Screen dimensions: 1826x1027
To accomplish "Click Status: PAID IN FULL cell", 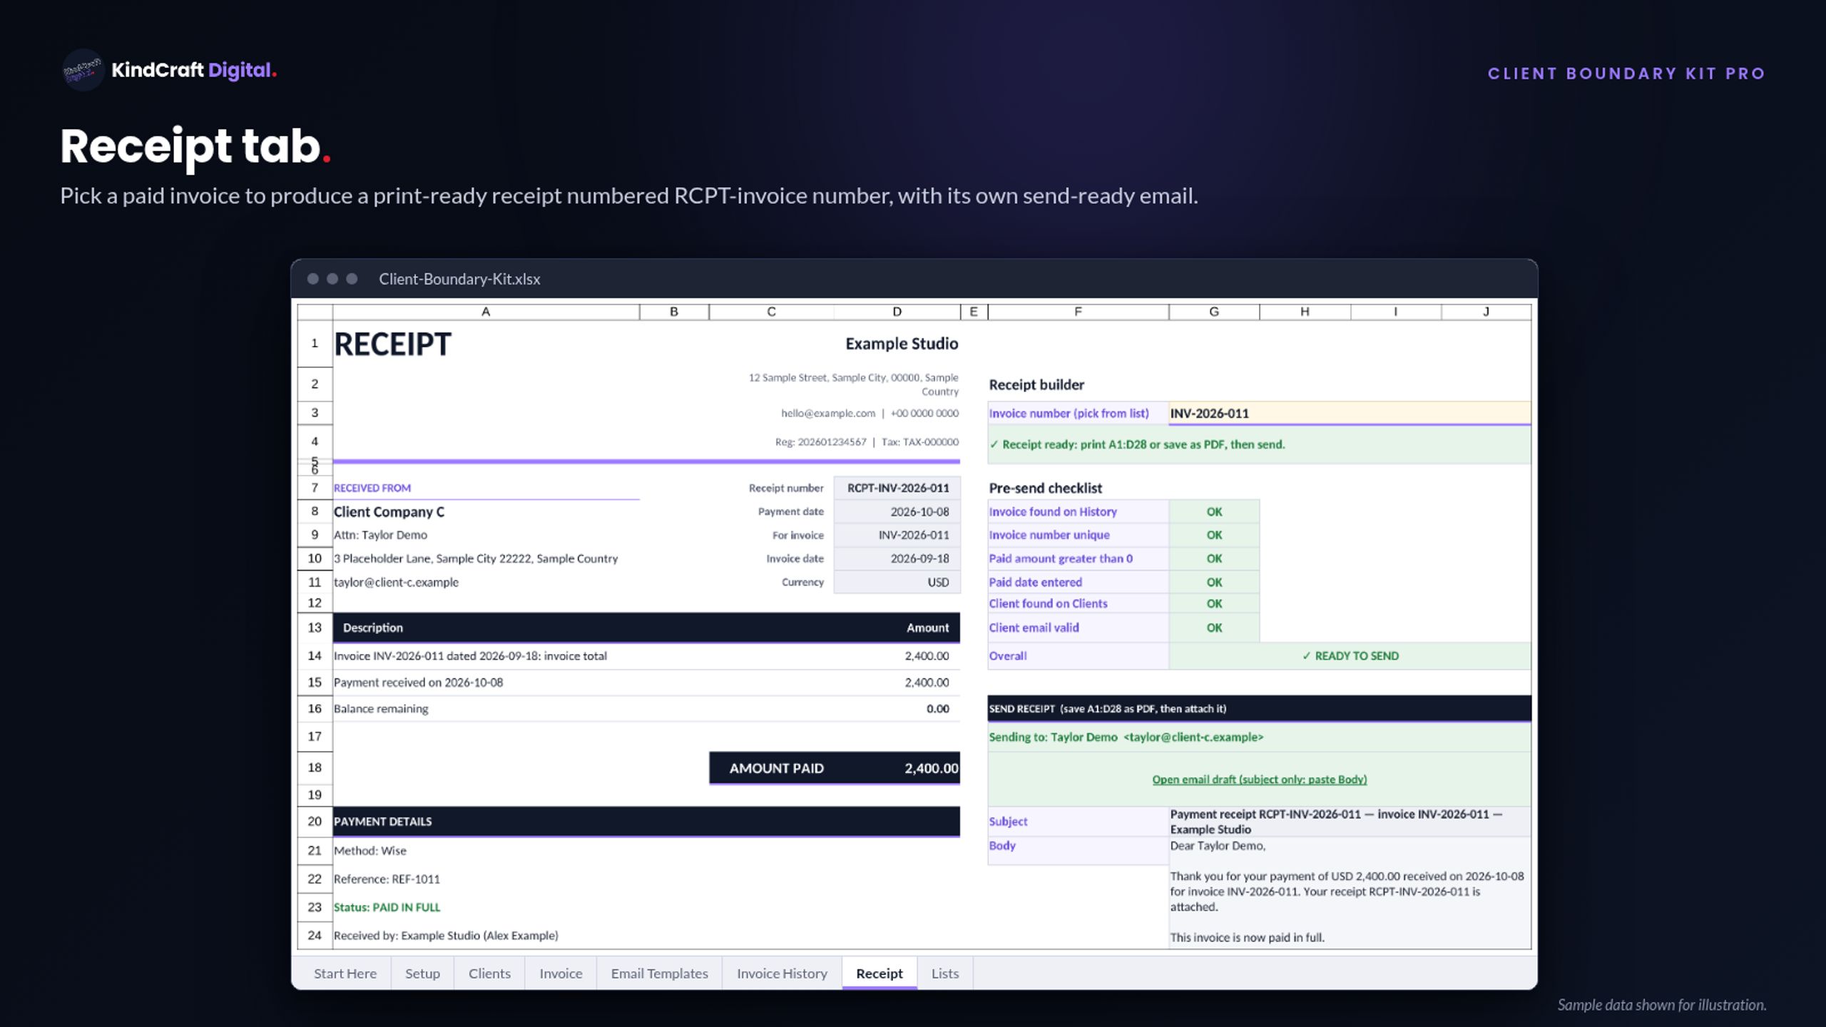I will pyautogui.click(x=387, y=907).
